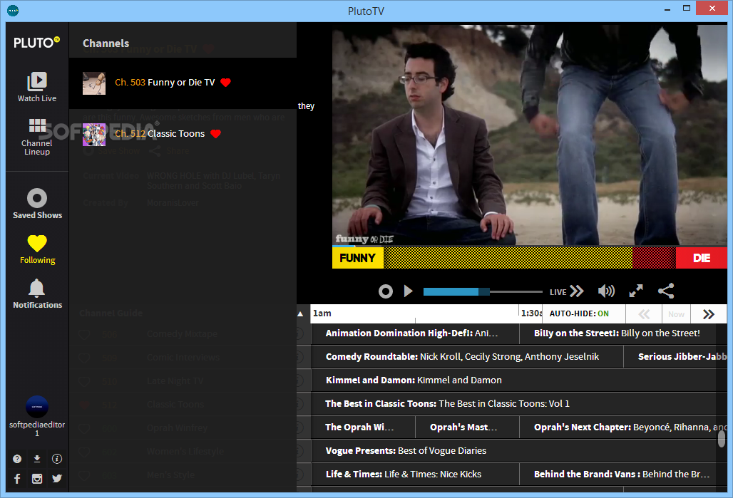The image size is (733, 498).
Task: Click the softpediaeditor1 profile avatar
Action: click(x=37, y=407)
